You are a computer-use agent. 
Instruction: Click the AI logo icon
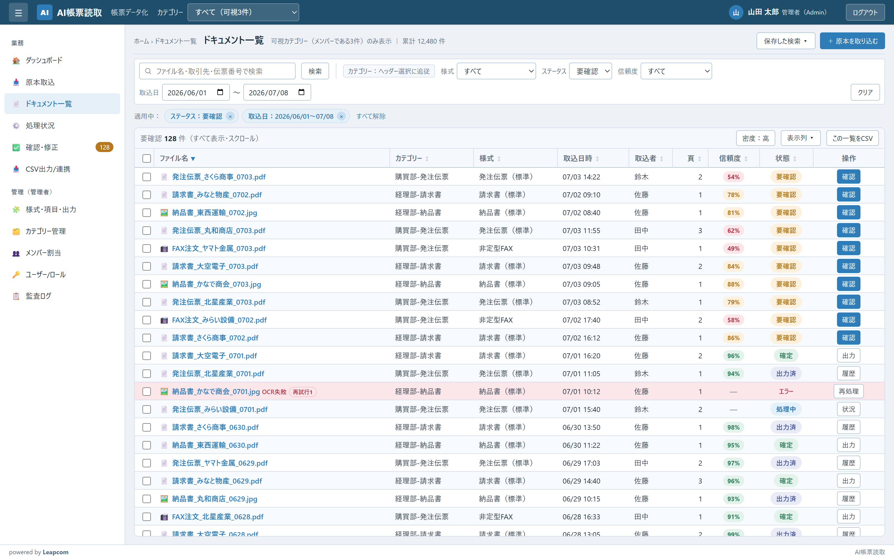pyautogui.click(x=44, y=13)
